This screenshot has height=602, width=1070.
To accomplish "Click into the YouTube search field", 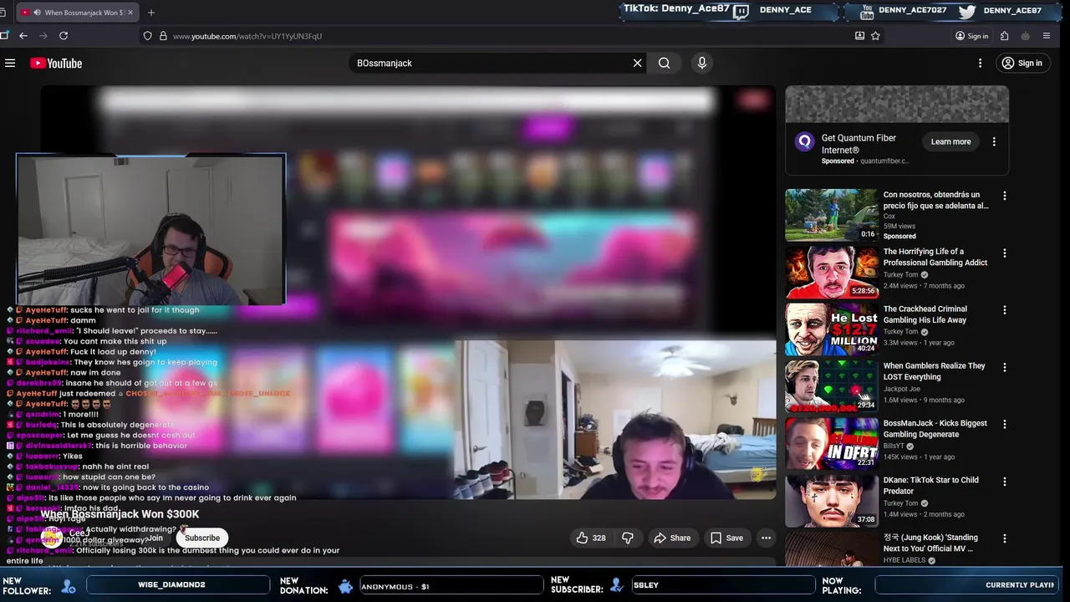I will (x=490, y=63).
